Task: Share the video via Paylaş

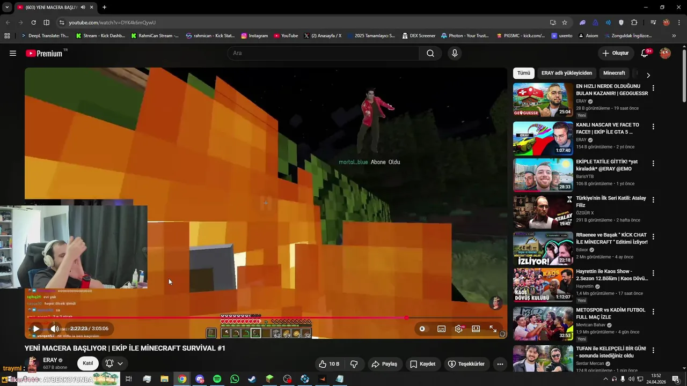Action: click(385, 364)
